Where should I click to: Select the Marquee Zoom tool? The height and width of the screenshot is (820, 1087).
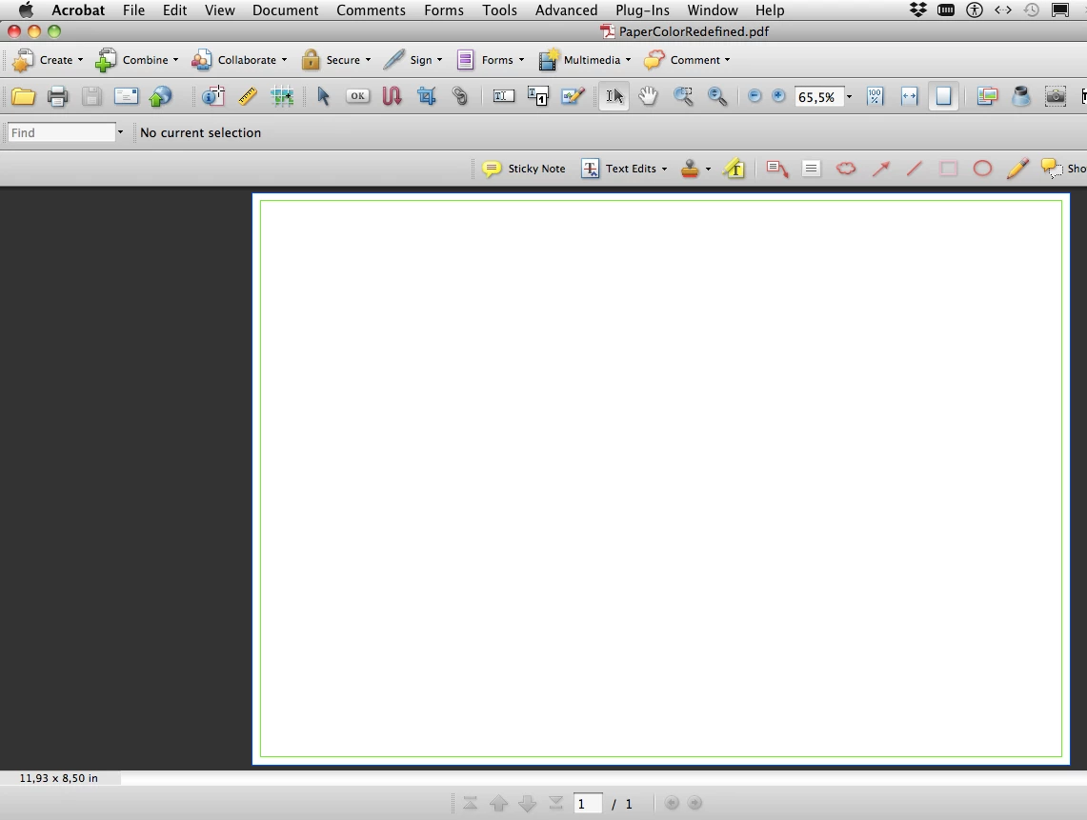coord(683,96)
